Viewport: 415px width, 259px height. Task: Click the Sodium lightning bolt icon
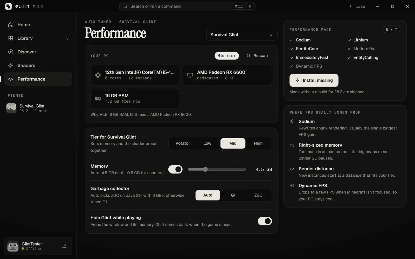292,121
